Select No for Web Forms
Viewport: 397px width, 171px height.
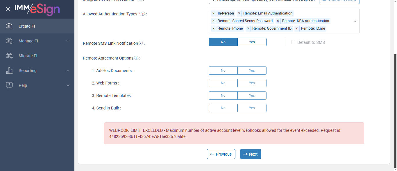(223, 83)
